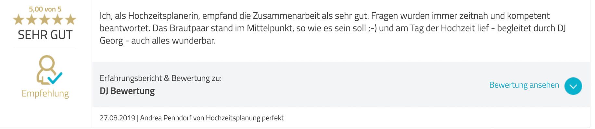Click the author name Andrea Penndorf

click(166, 118)
